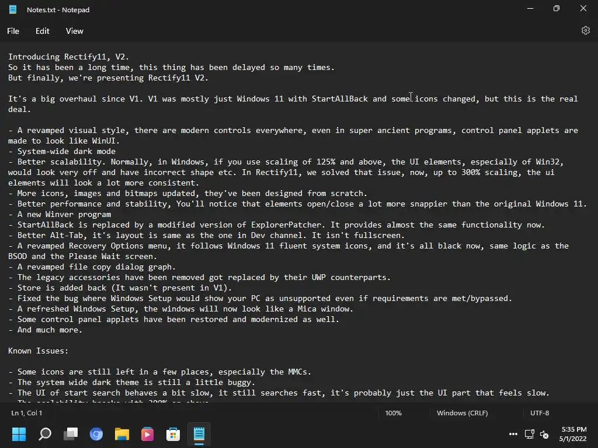This screenshot has width=598, height=448.
Task: Open the Edit menu
Action: point(42,32)
